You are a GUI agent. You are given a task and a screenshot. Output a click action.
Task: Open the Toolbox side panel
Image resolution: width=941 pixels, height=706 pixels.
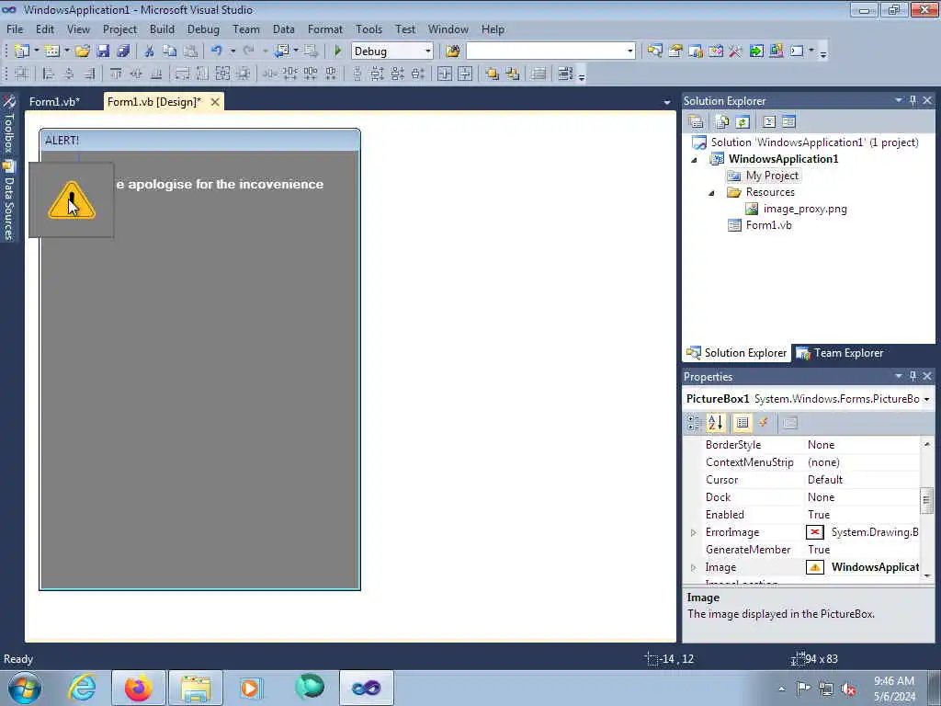point(9,124)
